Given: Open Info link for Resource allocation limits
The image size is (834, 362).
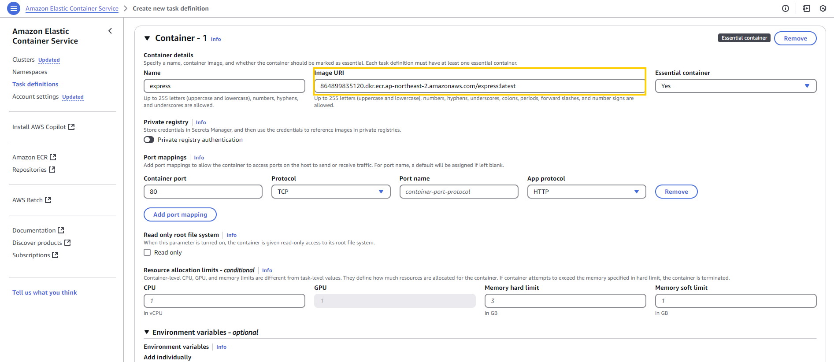Looking at the screenshot, I should click(x=267, y=270).
